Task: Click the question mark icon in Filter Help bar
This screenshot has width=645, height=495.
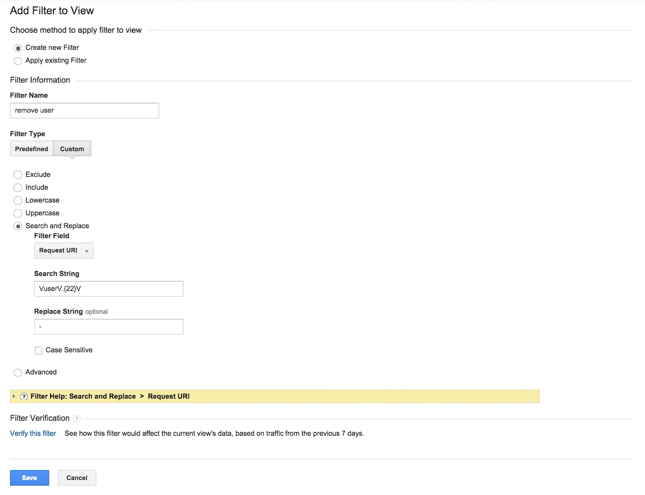Action: click(x=23, y=396)
